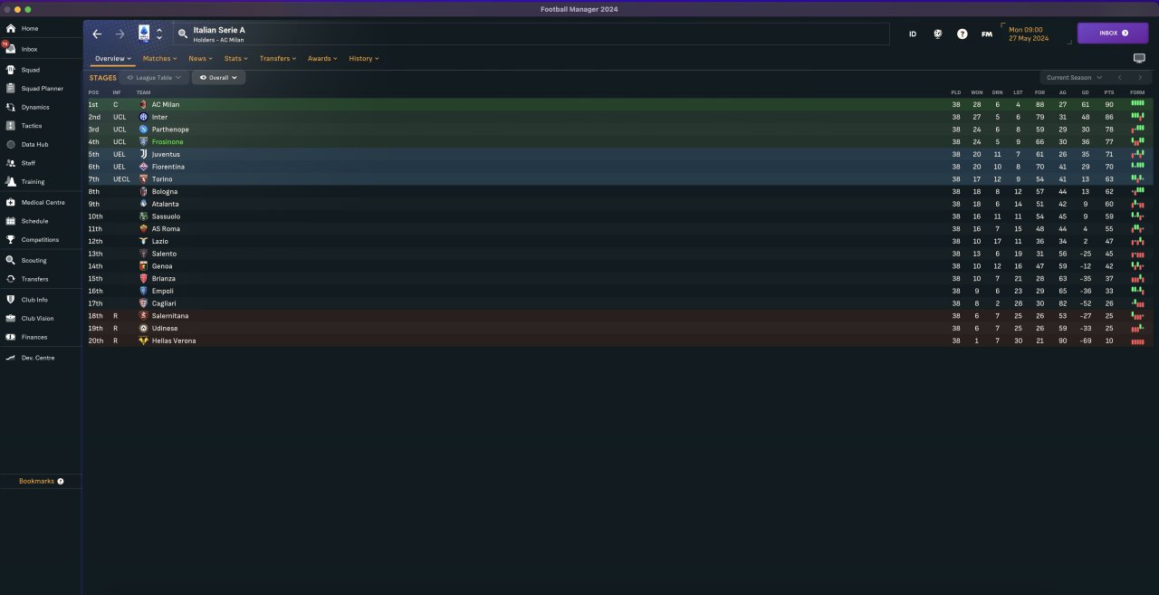This screenshot has height=595, width=1159.
Task: Sort table by WON column header
Action: click(x=977, y=92)
